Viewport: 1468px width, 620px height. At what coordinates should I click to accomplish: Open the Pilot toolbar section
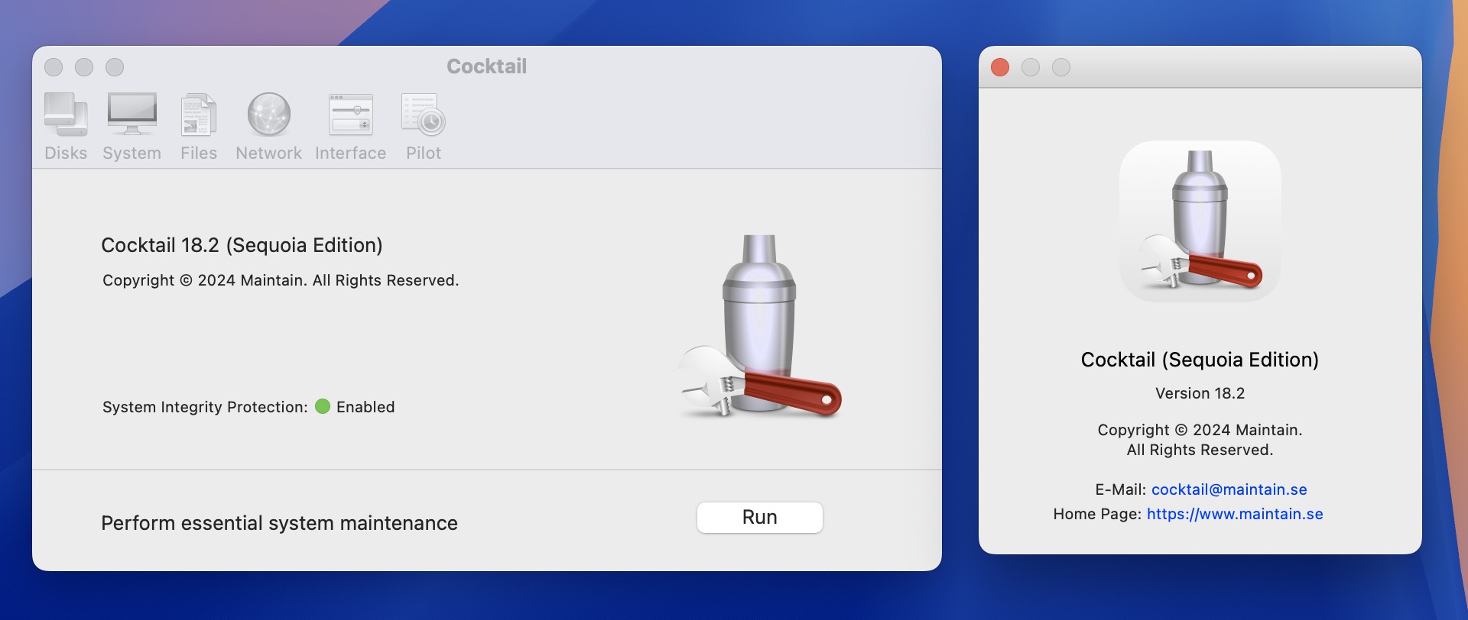(x=424, y=127)
